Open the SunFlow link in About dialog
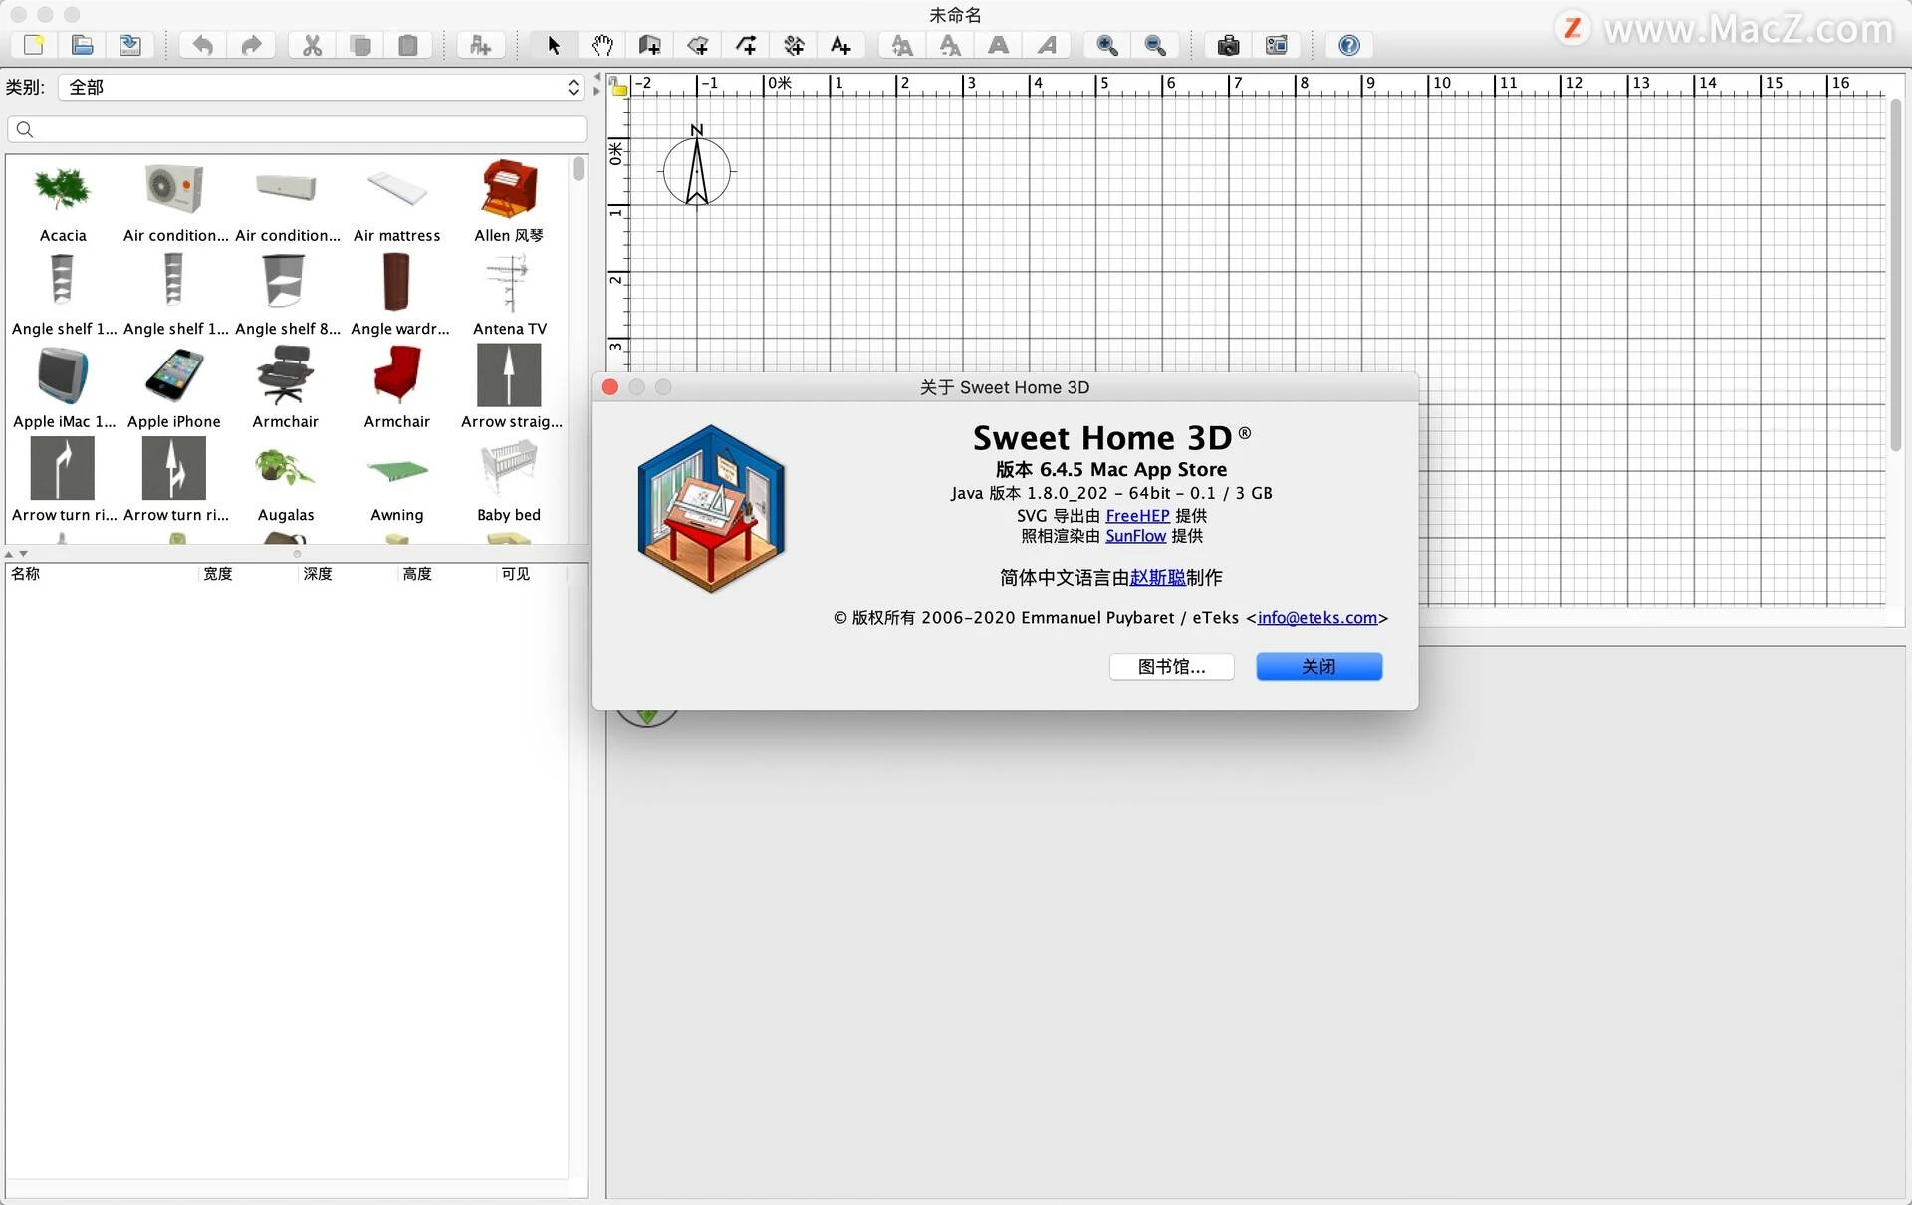Viewport: 1912px width, 1205px height. (1135, 536)
